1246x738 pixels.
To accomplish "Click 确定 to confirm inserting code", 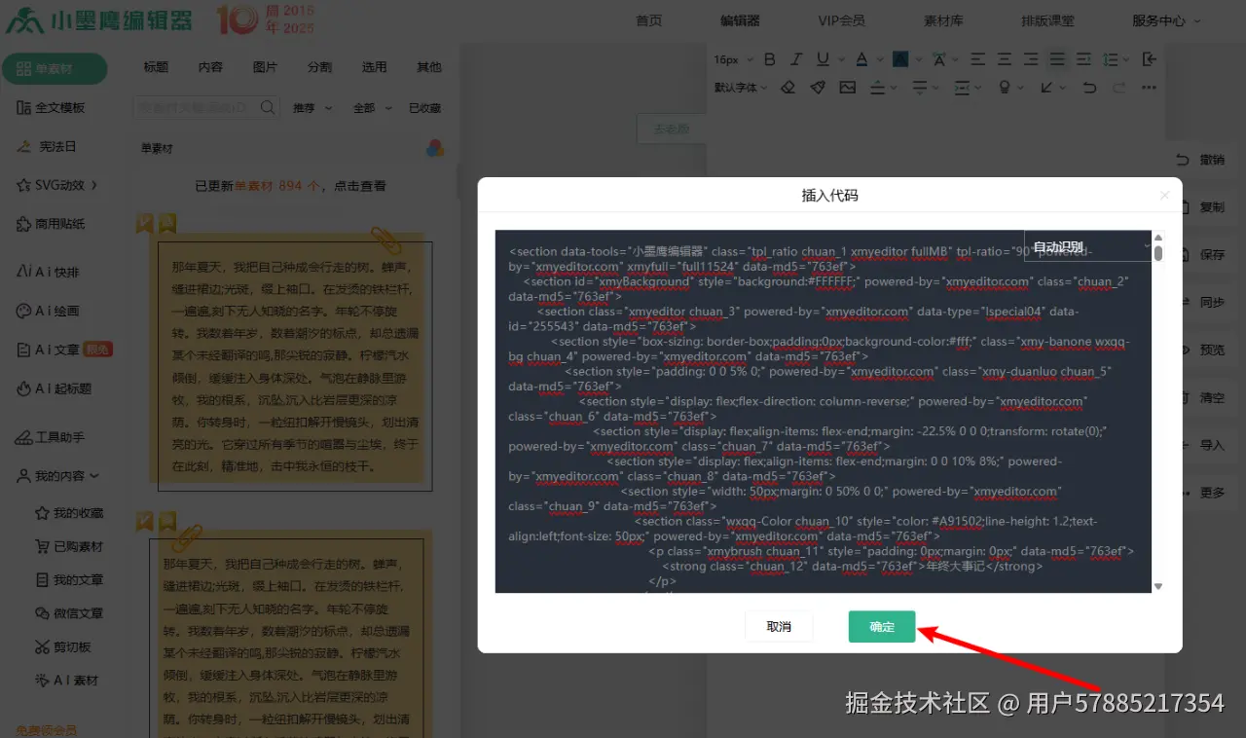I will pos(882,627).
